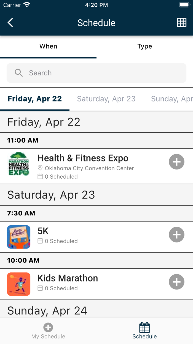Add Kids Marathon with plus icon
Image resolution: width=193 pixels, height=344 pixels.
176,282
